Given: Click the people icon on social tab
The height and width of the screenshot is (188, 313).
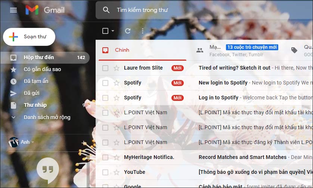Looking at the screenshot, I should pos(199,50).
